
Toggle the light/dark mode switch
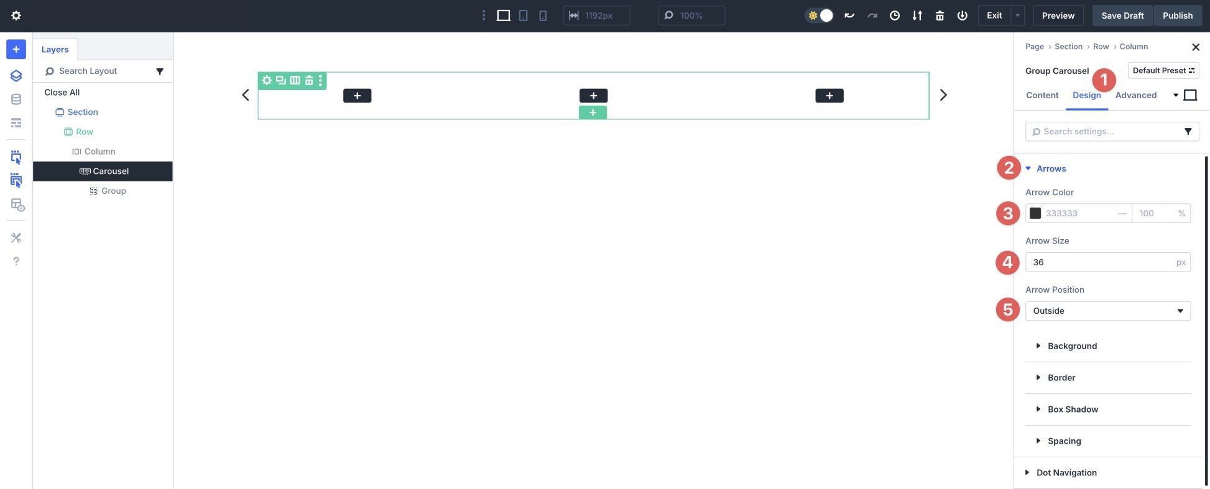pyautogui.click(x=820, y=16)
